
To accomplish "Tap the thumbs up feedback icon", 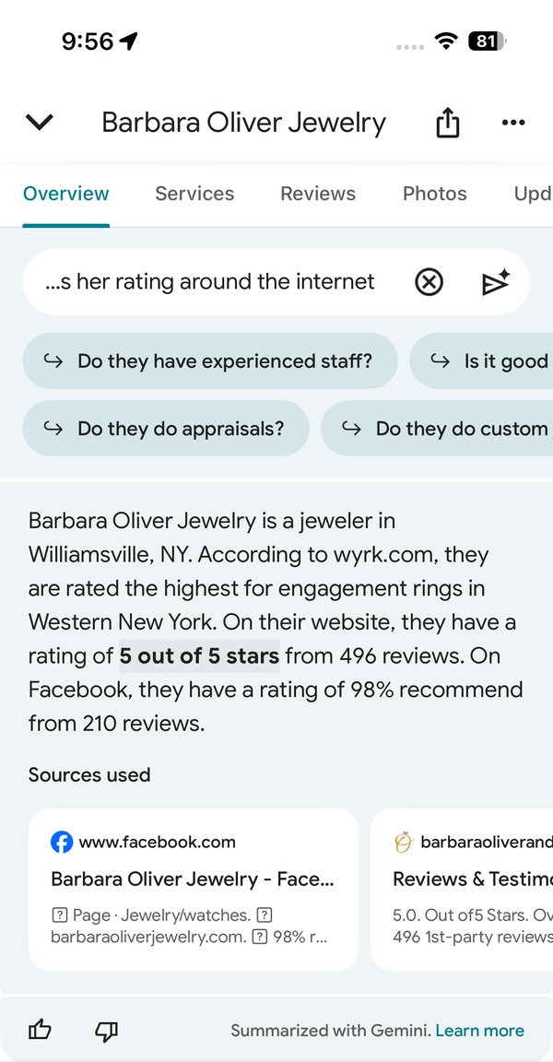I will 40,1031.
